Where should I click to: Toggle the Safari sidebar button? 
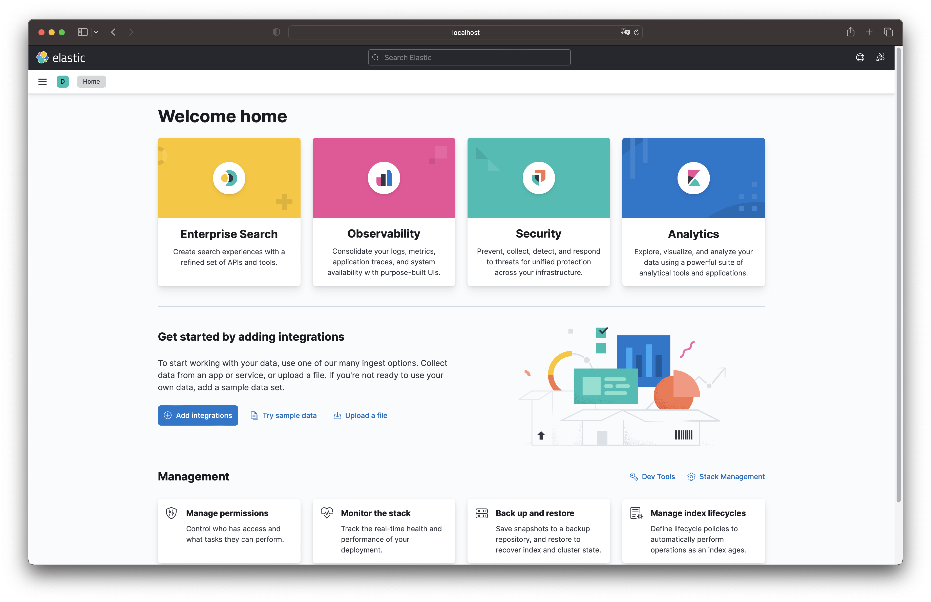click(82, 32)
